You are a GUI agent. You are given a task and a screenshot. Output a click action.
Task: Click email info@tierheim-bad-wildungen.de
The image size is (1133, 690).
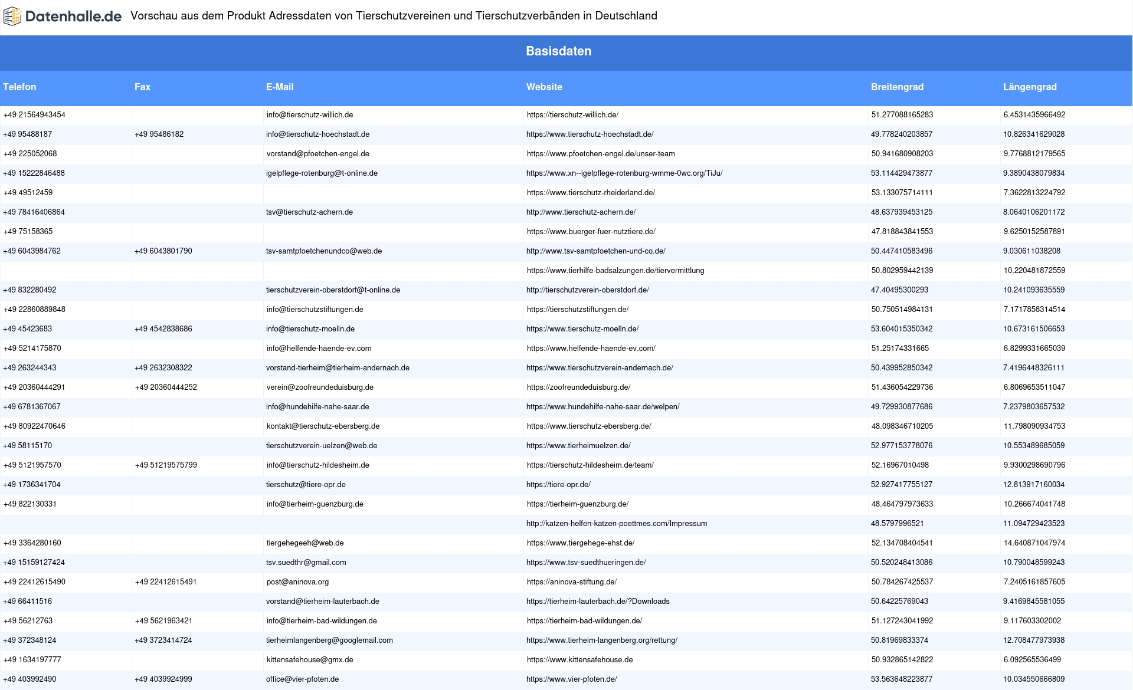[x=322, y=621]
